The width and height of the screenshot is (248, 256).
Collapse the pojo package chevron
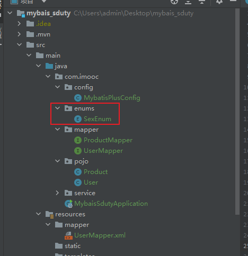58,161
